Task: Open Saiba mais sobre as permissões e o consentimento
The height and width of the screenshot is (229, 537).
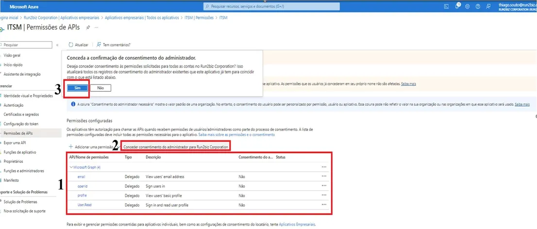Action: (236, 135)
